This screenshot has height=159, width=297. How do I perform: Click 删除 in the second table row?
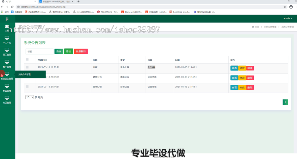(x=250, y=78)
